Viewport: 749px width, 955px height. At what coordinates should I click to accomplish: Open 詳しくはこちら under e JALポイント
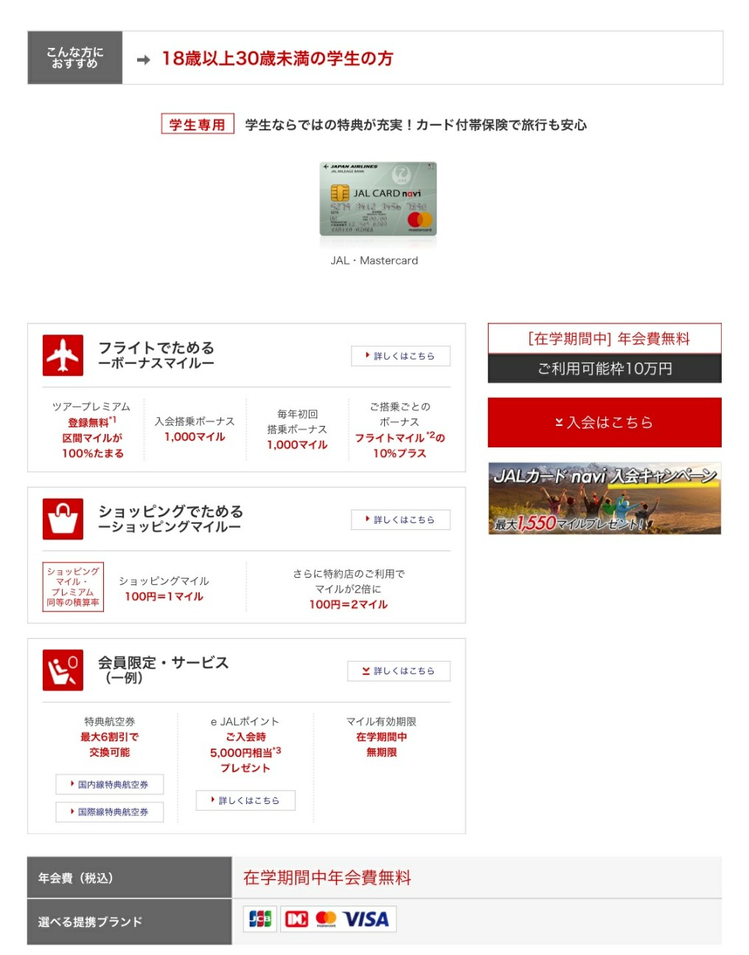click(x=245, y=800)
